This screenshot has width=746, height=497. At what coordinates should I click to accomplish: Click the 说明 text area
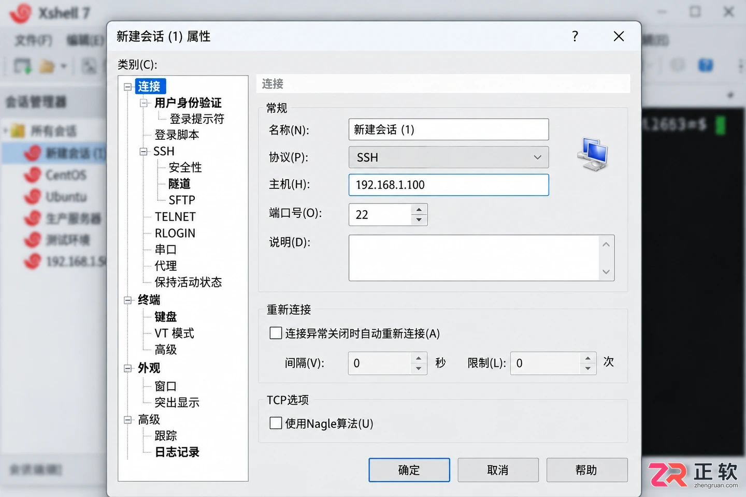(x=474, y=258)
